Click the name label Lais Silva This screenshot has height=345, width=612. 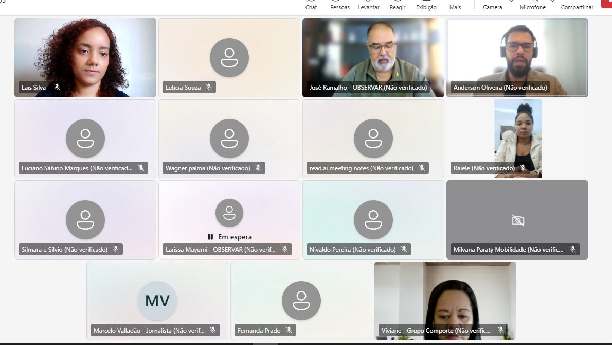coord(33,87)
